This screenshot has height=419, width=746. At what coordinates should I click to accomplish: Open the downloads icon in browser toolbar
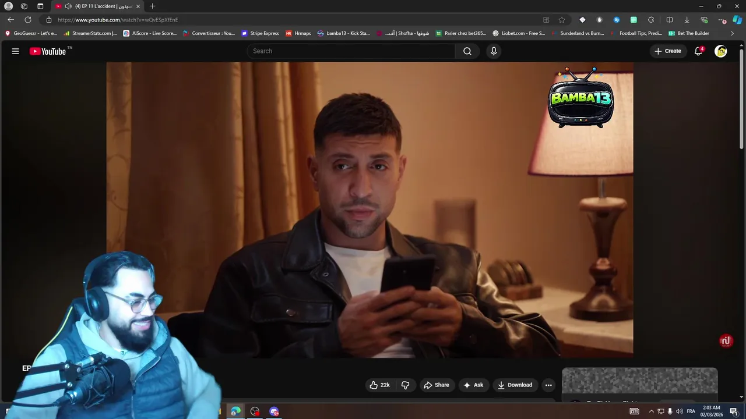[x=687, y=20]
